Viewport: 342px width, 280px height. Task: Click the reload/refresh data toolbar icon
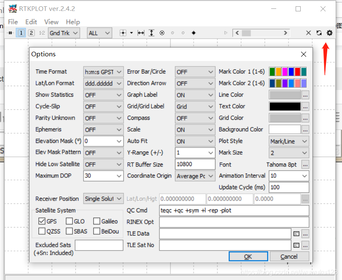pos(319,33)
